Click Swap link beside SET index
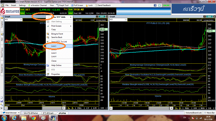This screenshot has width=216, height=121. [x=22, y=9]
